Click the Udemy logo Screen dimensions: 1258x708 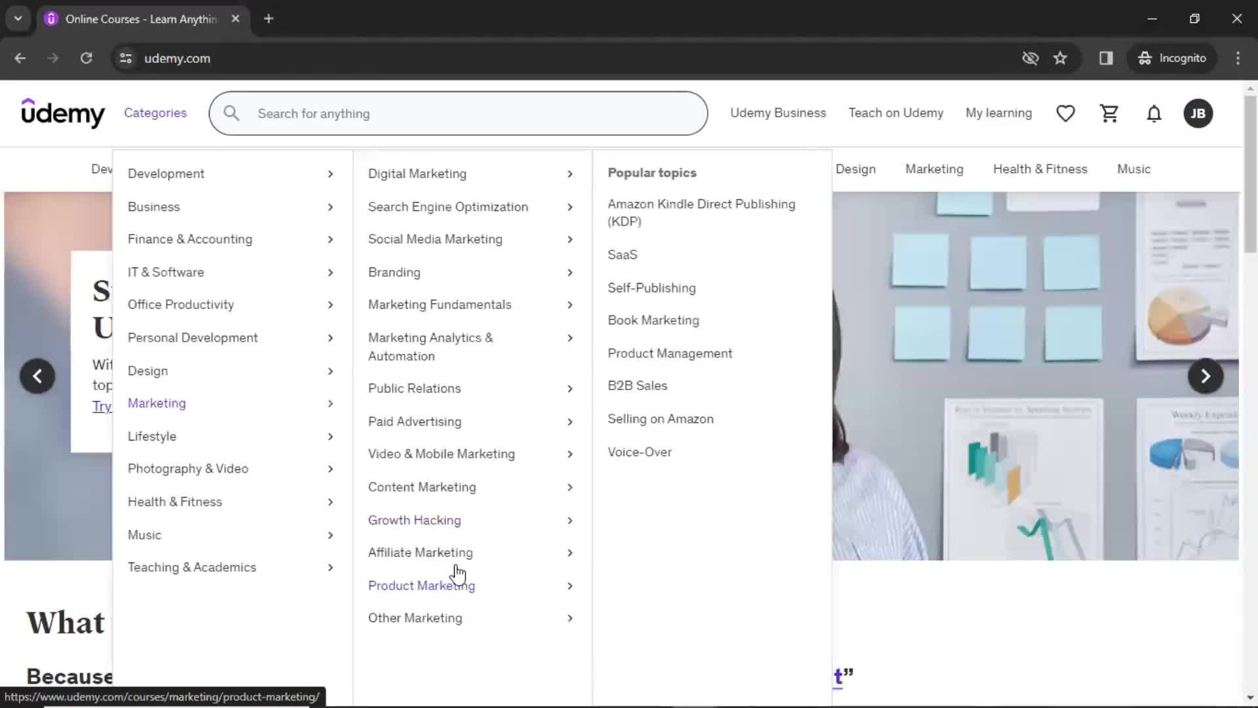63,113
